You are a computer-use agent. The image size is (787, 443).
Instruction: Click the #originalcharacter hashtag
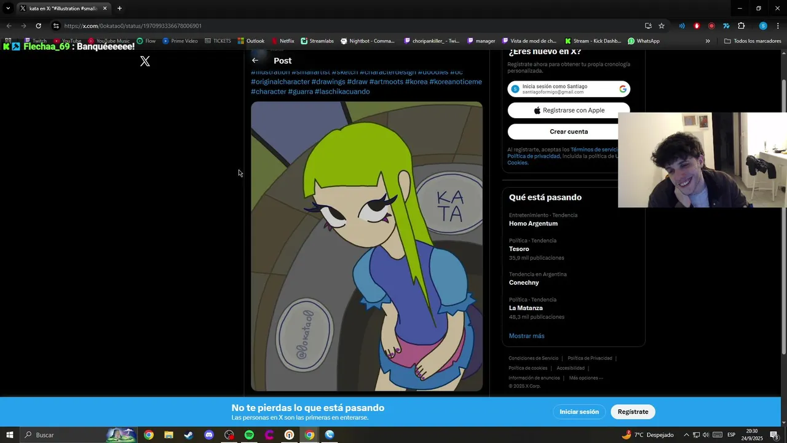(280, 82)
